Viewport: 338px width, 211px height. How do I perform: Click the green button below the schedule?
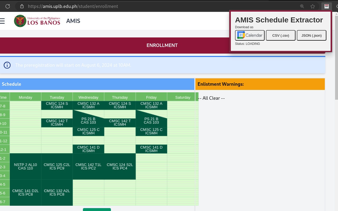[x=97, y=209]
